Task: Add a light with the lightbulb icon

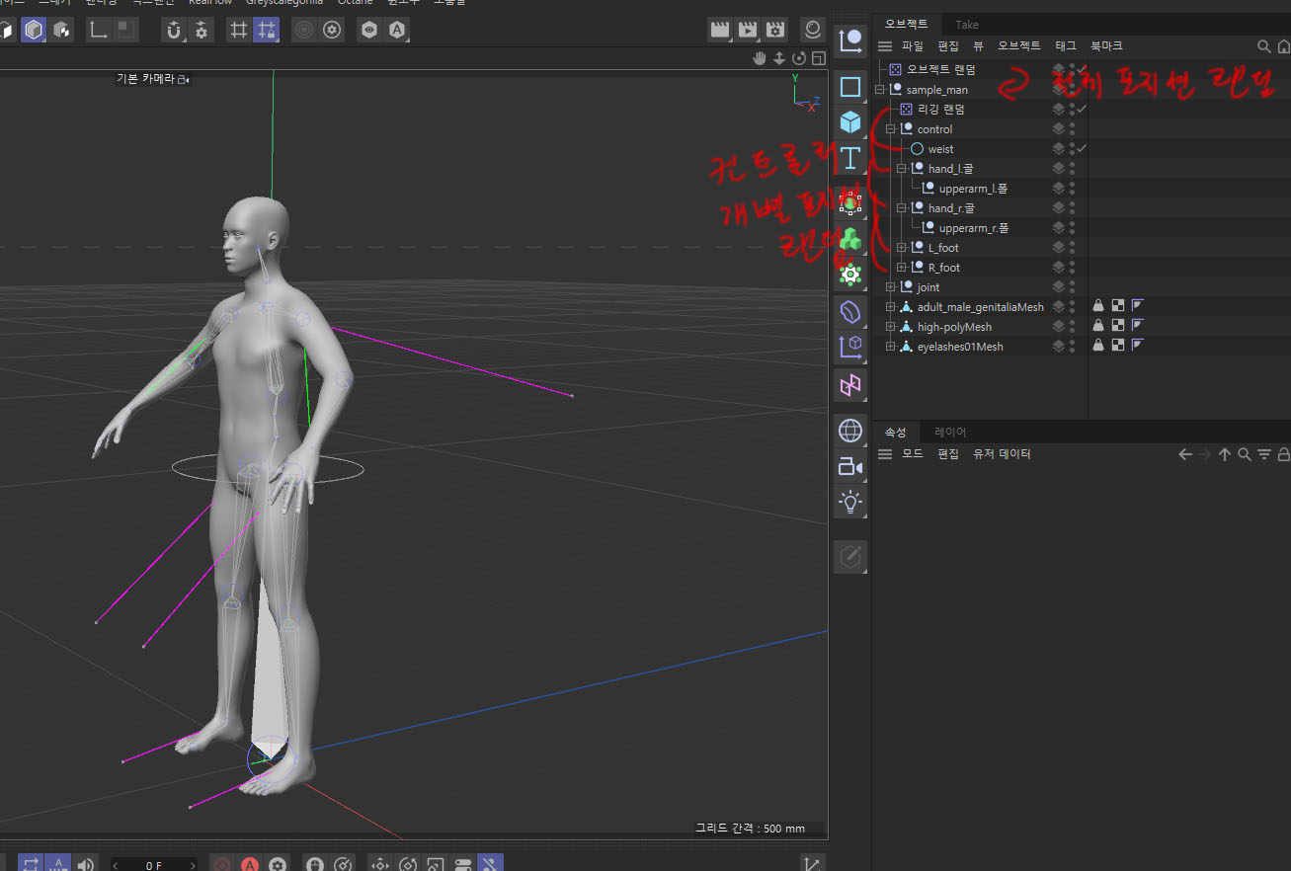Action: point(849,502)
